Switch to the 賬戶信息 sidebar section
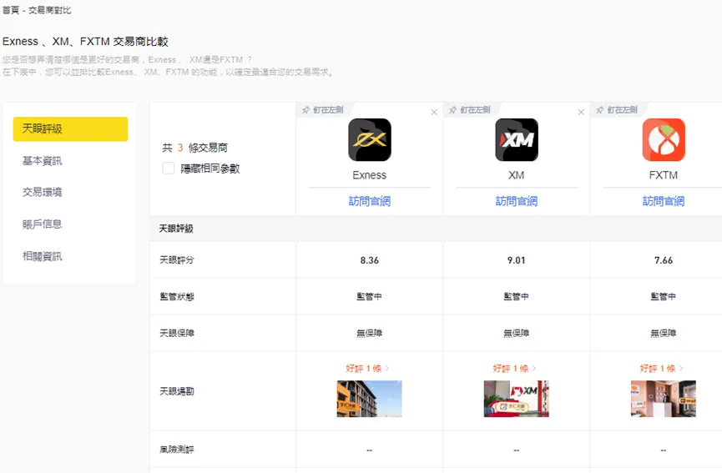The height and width of the screenshot is (473, 722). [42, 224]
